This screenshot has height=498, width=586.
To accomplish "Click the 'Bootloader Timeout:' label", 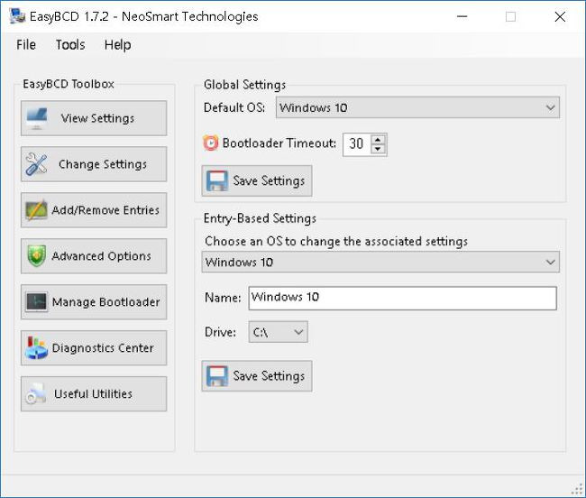I will [279, 143].
